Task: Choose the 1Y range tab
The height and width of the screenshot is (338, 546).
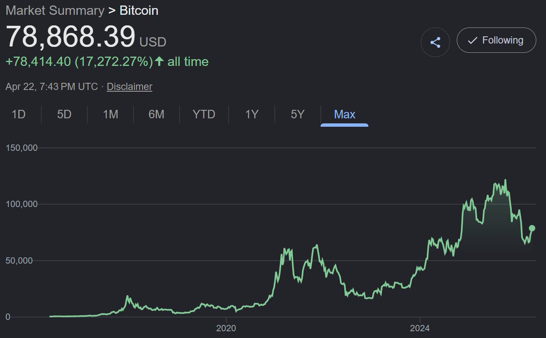Action: pos(252,114)
